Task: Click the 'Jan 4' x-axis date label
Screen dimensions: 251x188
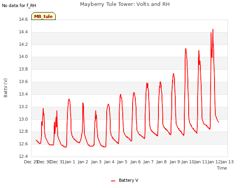Action: click(109, 162)
